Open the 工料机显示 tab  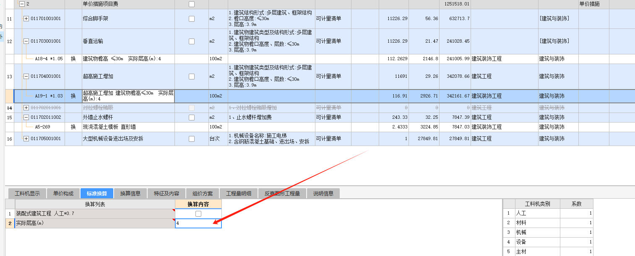click(27, 193)
